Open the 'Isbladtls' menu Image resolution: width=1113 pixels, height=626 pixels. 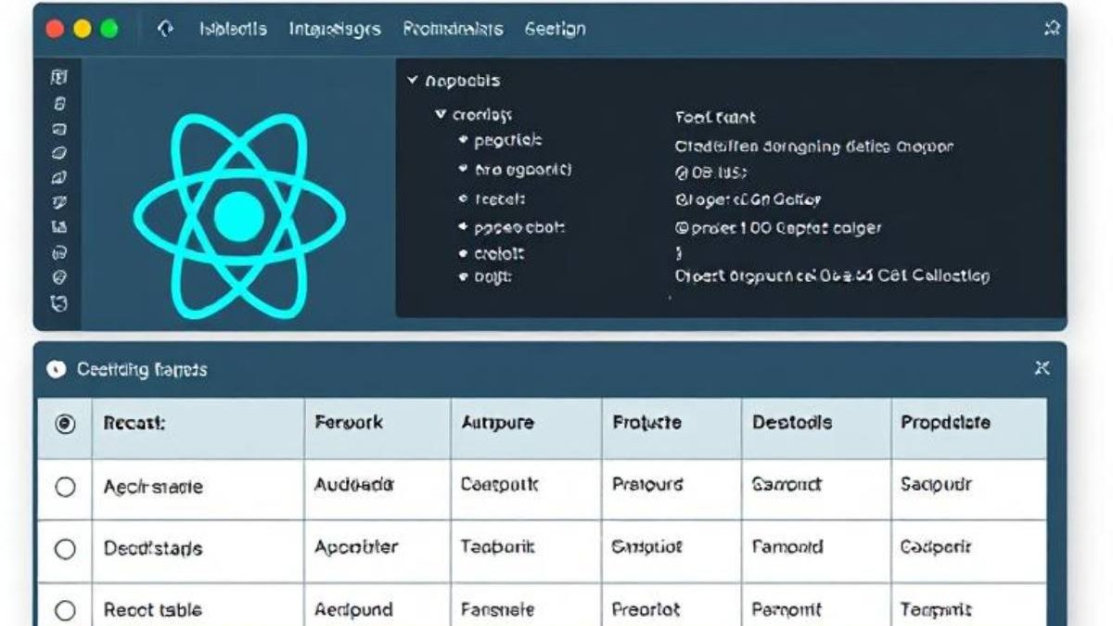233,29
